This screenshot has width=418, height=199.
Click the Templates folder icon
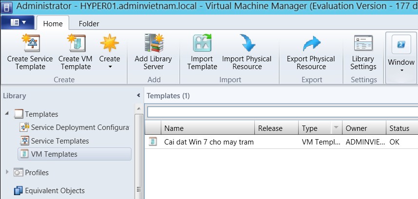pyautogui.click(x=19, y=114)
